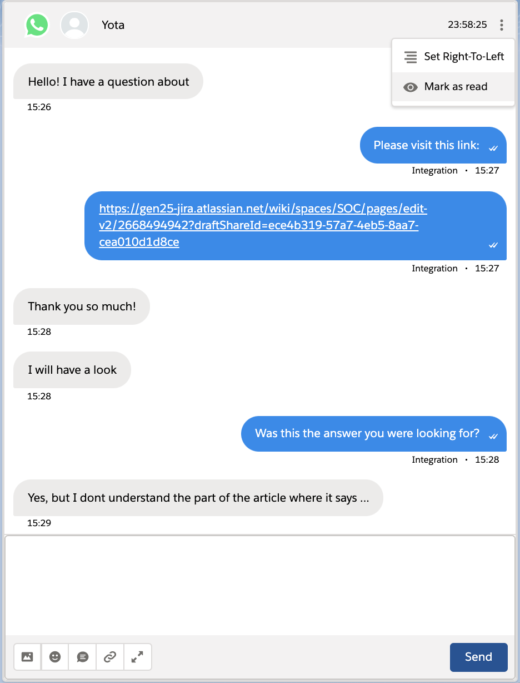Open the Confluence atlassian.net link
This screenshot has width=520, height=683.
[x=263, y=225]
